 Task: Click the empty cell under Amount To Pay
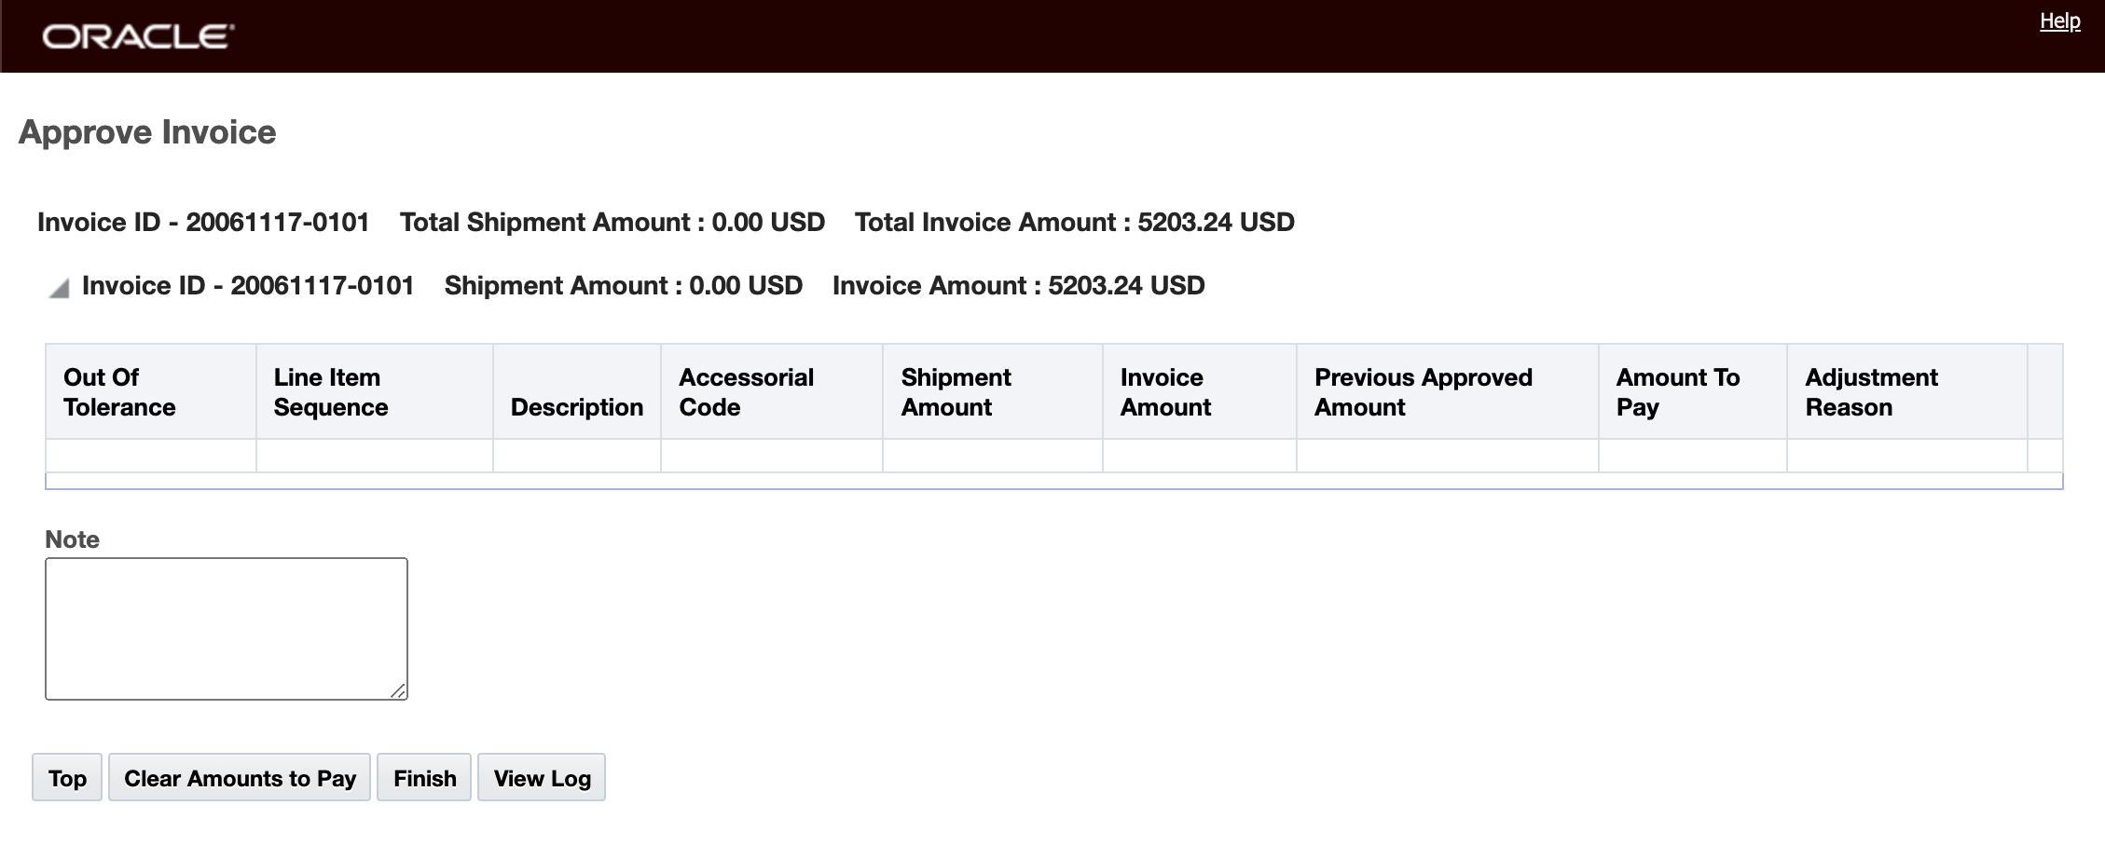pyautogui.click(x=1692, y=456)
